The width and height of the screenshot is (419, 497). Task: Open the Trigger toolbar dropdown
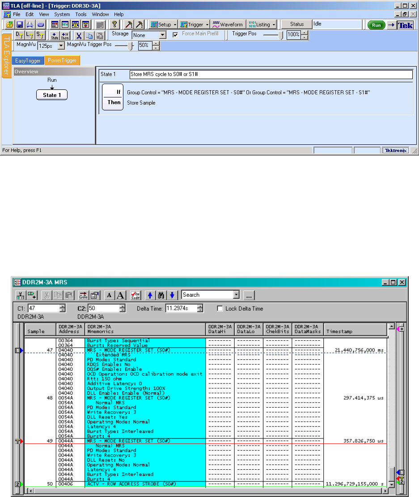(207, 25)
